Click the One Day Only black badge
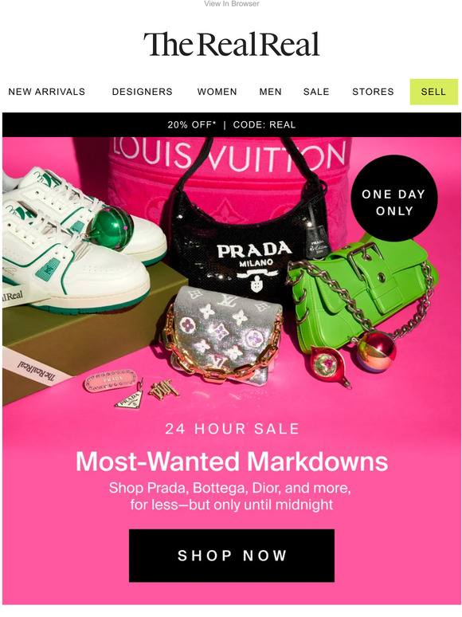 point(393,198)
